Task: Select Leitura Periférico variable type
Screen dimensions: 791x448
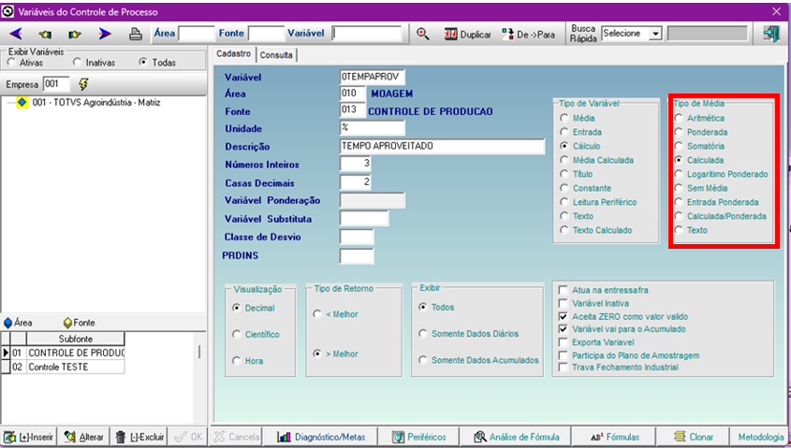Action: pyautogui.click(x=564, y=202)
